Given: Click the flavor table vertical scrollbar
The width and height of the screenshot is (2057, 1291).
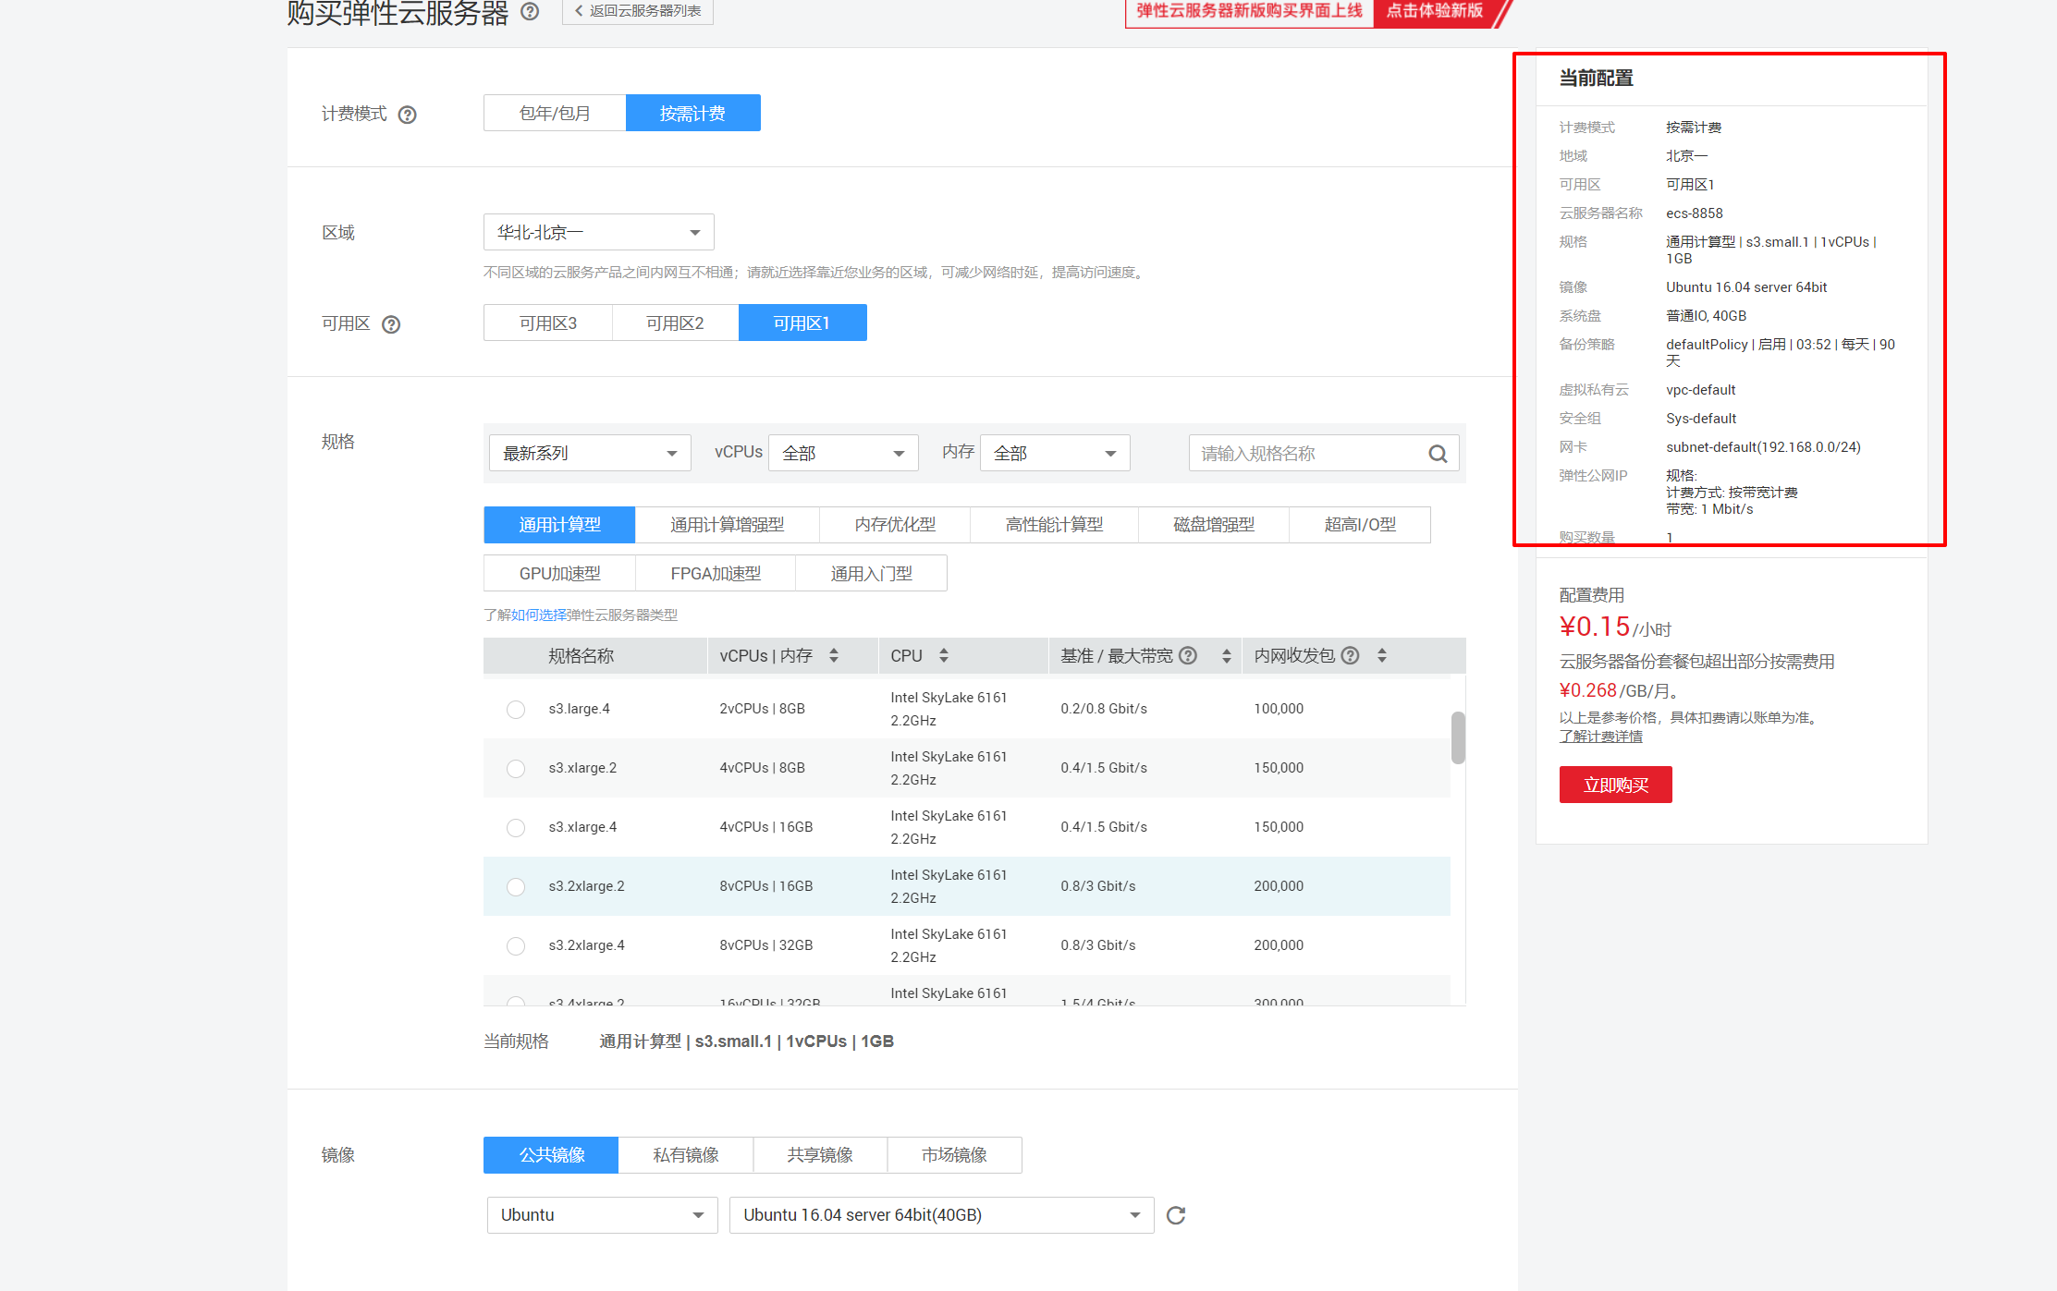Looking at the screenshot, I should tap(1458, 737).
